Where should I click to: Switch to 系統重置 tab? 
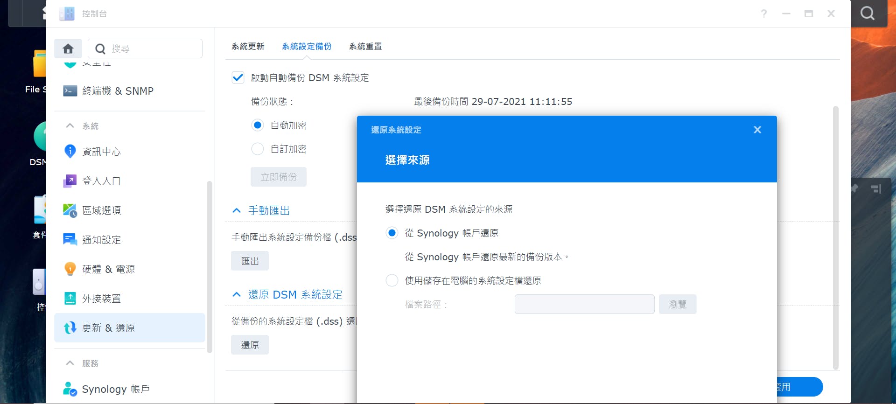tap(365, 46)
